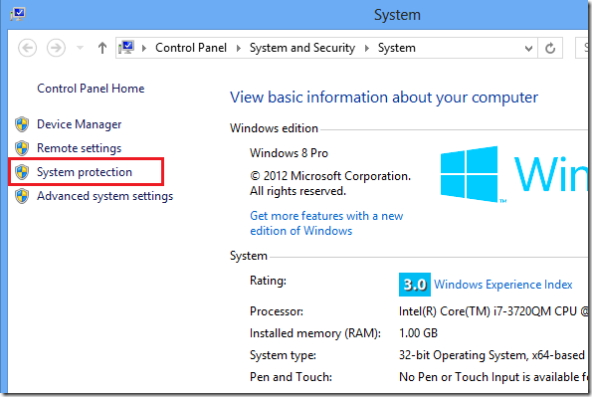Refresh the System page

click(x=550, y=48)
